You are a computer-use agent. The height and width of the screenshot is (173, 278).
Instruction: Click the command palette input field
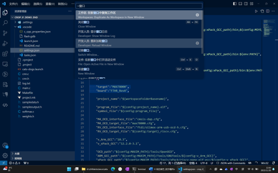139,6
